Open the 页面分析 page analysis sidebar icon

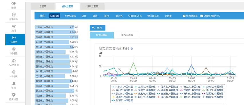pyautogui.click(x=14, y=15)
